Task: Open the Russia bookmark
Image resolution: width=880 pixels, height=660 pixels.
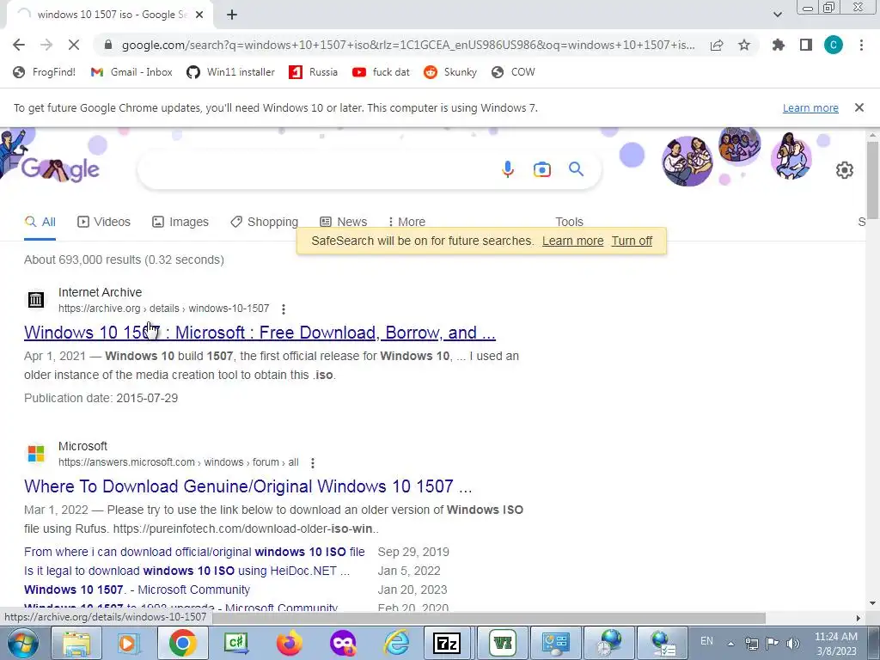Action: point(313,72)
